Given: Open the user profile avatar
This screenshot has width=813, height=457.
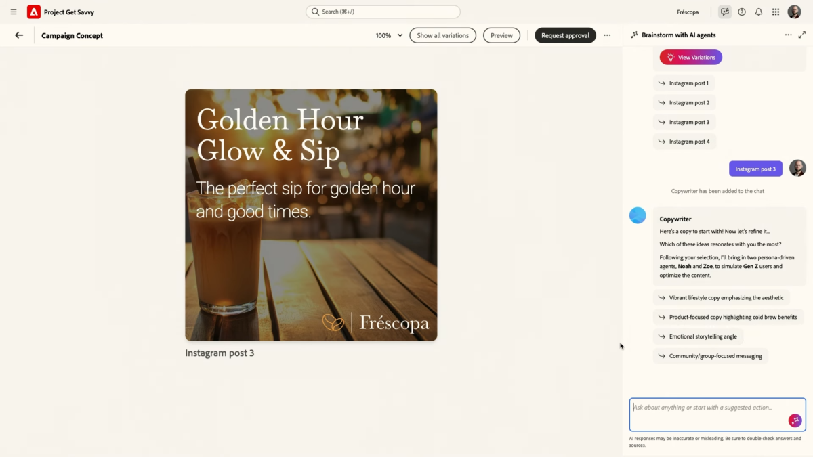Looking at the screenshot, I should (x=794, y=12).
